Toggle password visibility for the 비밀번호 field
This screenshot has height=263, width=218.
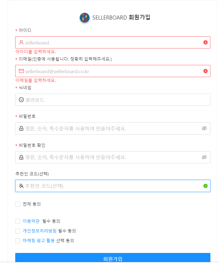click(205, 128)
